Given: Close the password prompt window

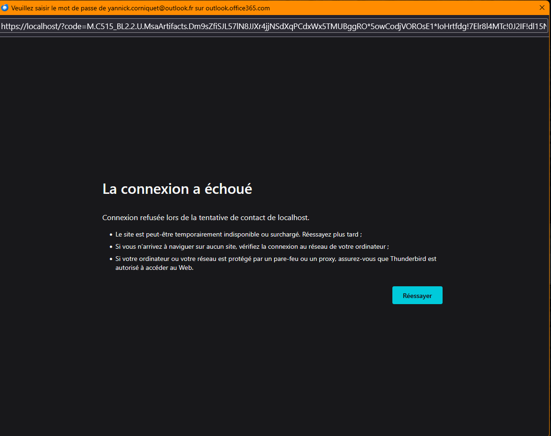Looking at the screenshot, I should point(542,8).
